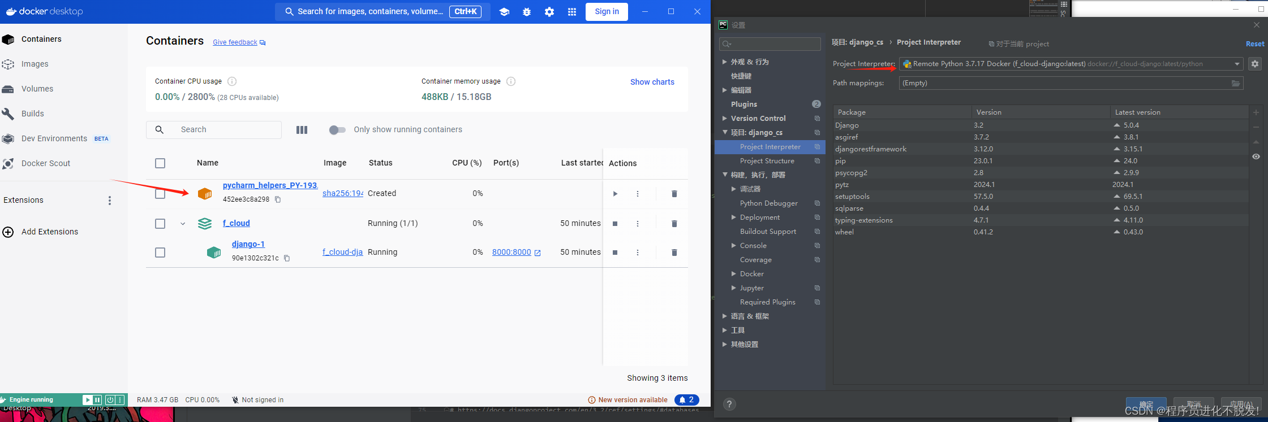Expand the Console settings node
Viewport: 1268px width, 422px height.
pos(734,245)
